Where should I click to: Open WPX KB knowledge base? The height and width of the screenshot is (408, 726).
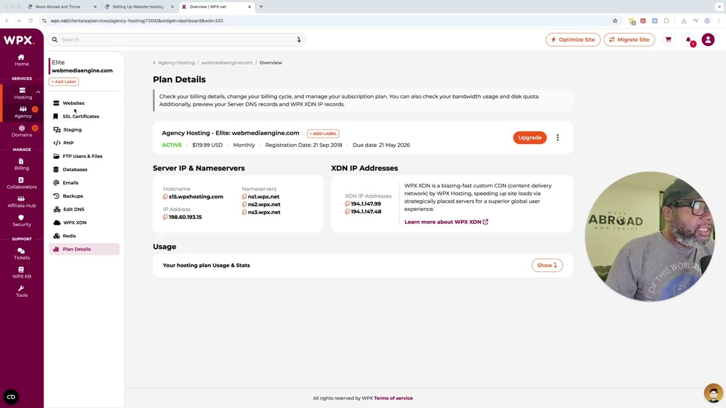(22, 273)
